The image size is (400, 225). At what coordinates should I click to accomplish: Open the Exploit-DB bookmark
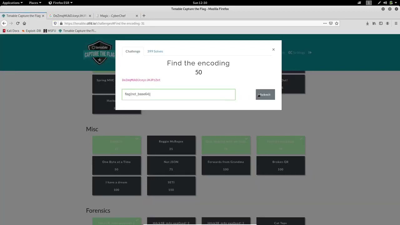coord(32,31)
